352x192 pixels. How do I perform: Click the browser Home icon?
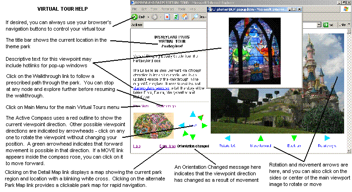pos(184,16)
